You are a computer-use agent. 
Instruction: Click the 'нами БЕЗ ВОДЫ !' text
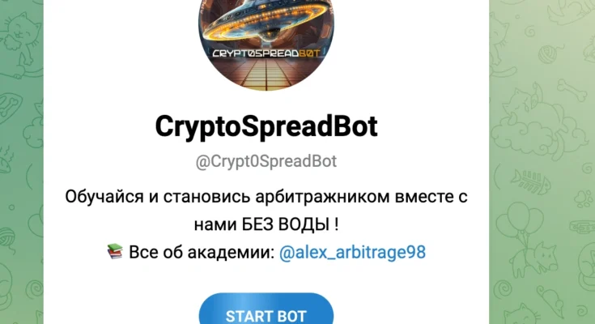point(266,224)
